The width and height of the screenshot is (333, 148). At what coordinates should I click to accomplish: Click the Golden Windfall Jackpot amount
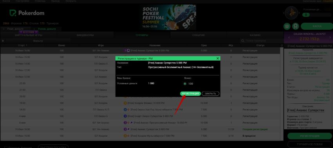point(309,39)
